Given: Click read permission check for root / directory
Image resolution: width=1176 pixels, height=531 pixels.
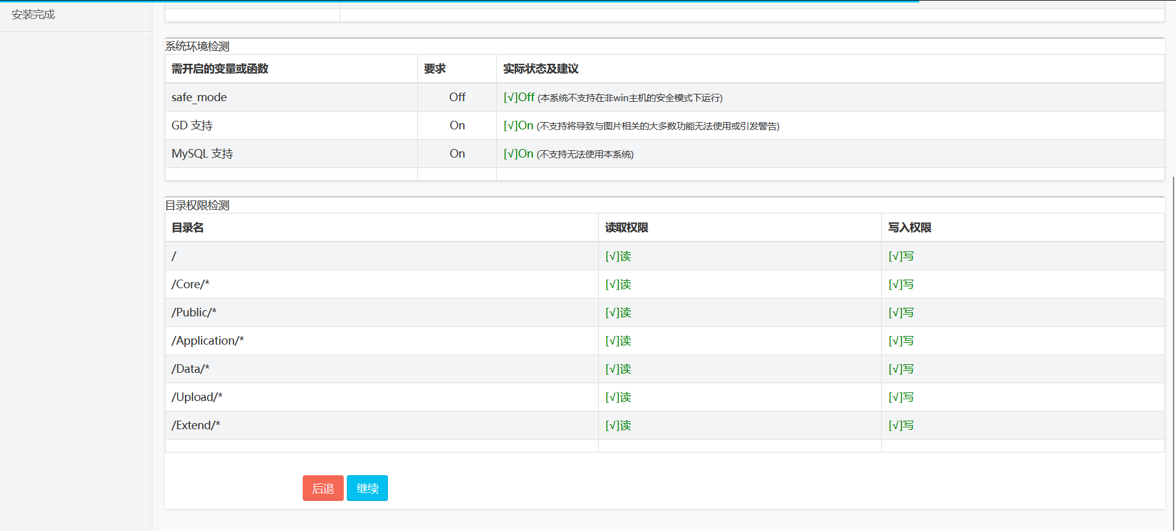Looking at the screenshot, I should 618,256.
